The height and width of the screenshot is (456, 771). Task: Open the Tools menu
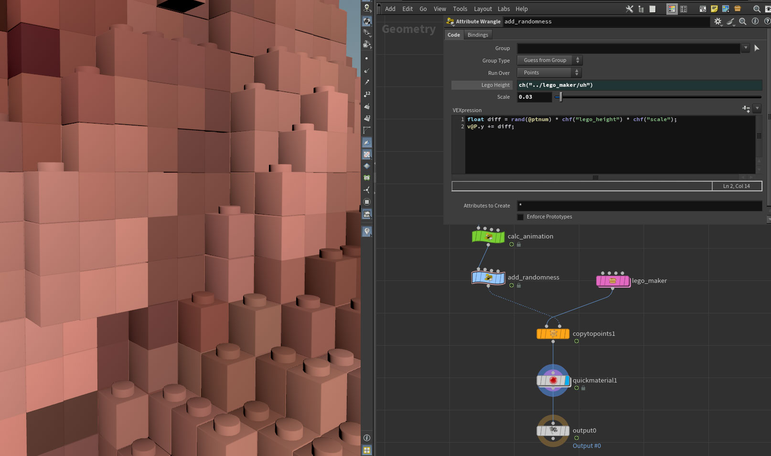click(x=460, y=9)
